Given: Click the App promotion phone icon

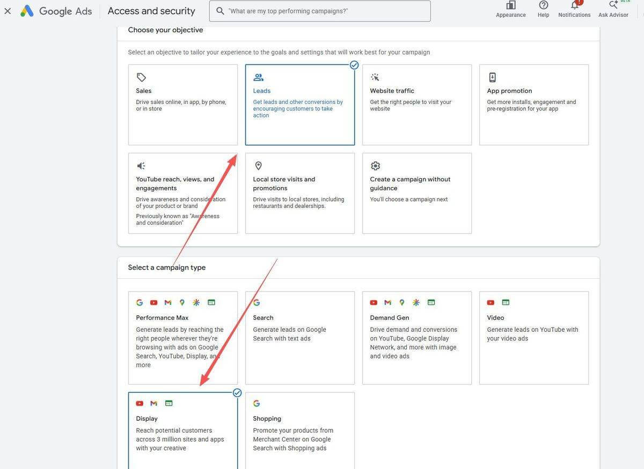Looking at the screenshot, I should 492,77.
